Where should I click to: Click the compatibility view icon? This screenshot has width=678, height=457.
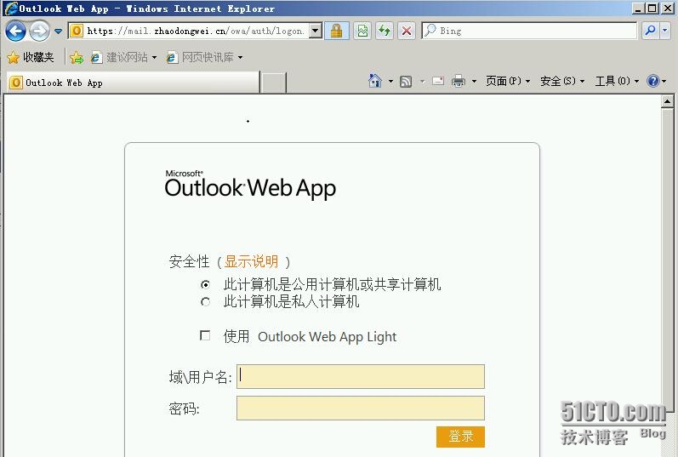pos(362,31)
